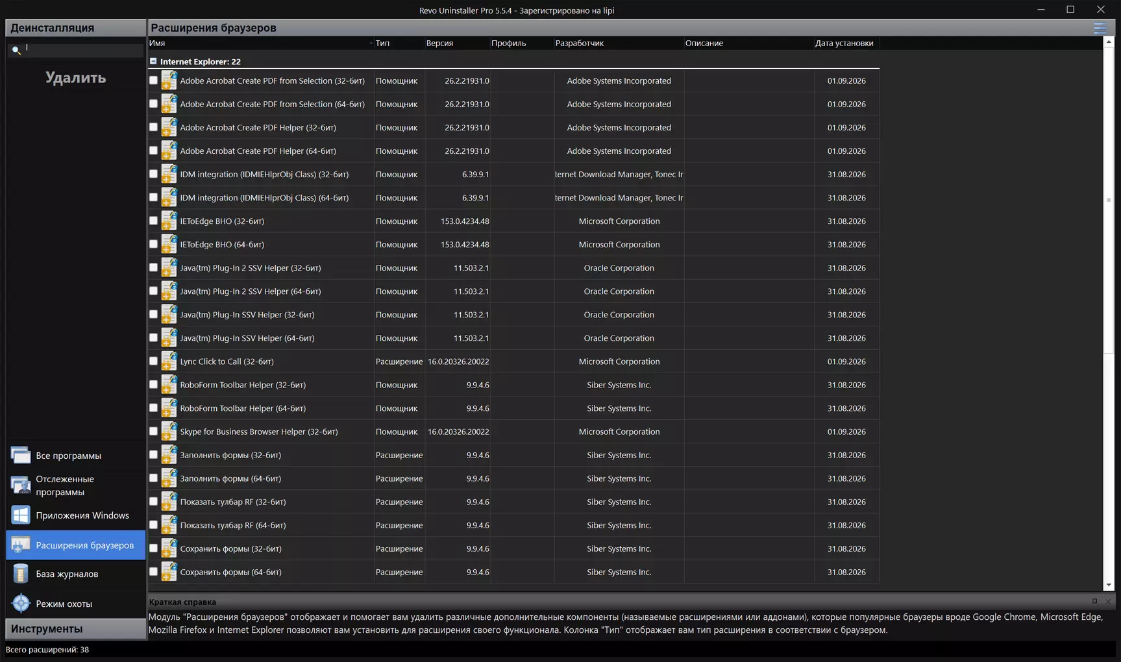Click icon of Java Plug-In SSV Helper (32-бит)
1121x662 pixels.
(x=169, y=314)
